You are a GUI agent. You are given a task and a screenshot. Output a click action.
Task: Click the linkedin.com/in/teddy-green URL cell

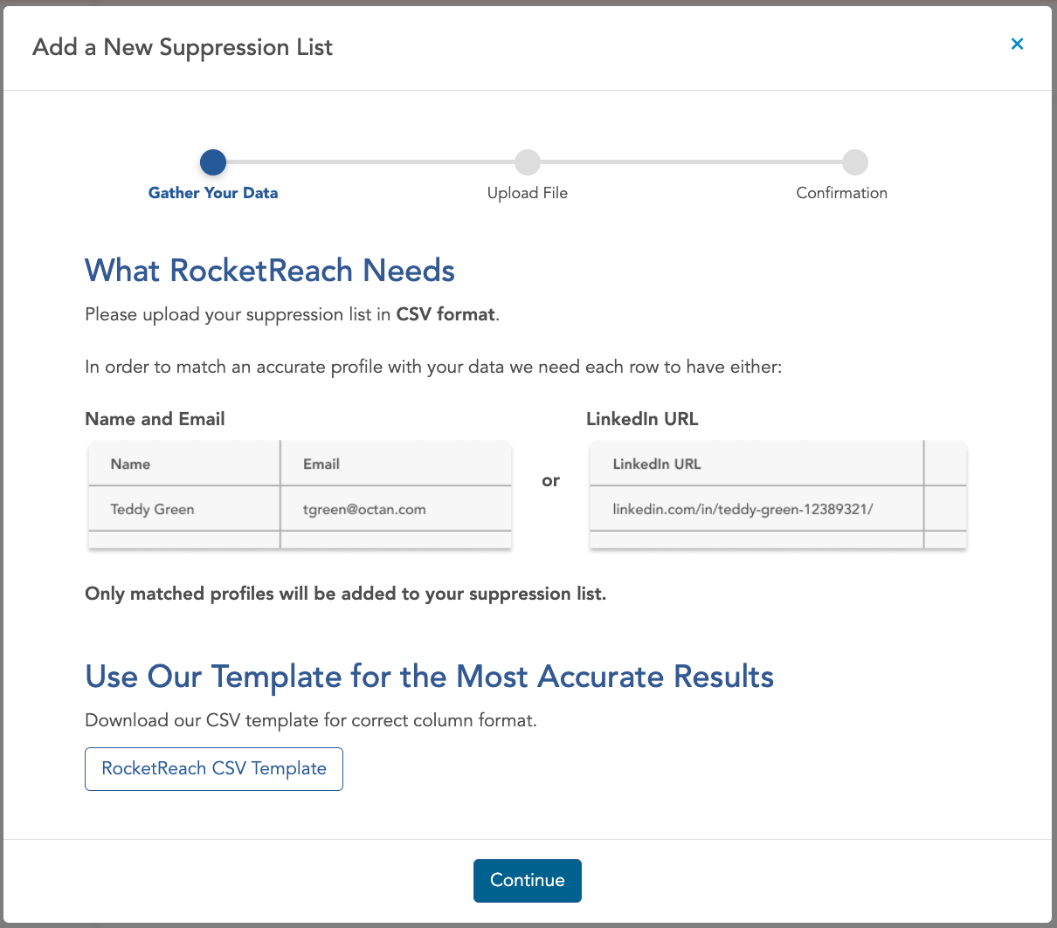pyautogui.click(x=756, y=509)
